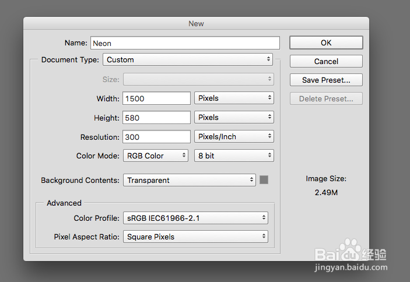Click the New dialog title bar
Image resolution: width=410 pixels, height=282 pixels.
click(196, 23)
